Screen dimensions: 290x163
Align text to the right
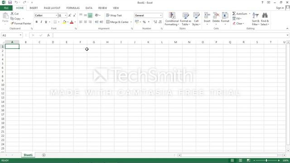[x=90, y=22]
